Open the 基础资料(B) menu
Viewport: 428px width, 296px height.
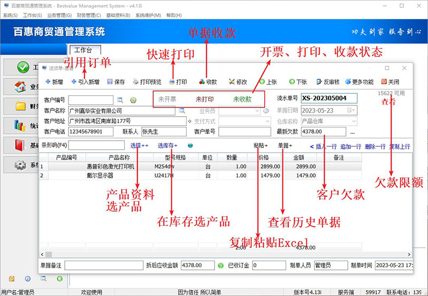pyautogui.click(x=118, y=16)
